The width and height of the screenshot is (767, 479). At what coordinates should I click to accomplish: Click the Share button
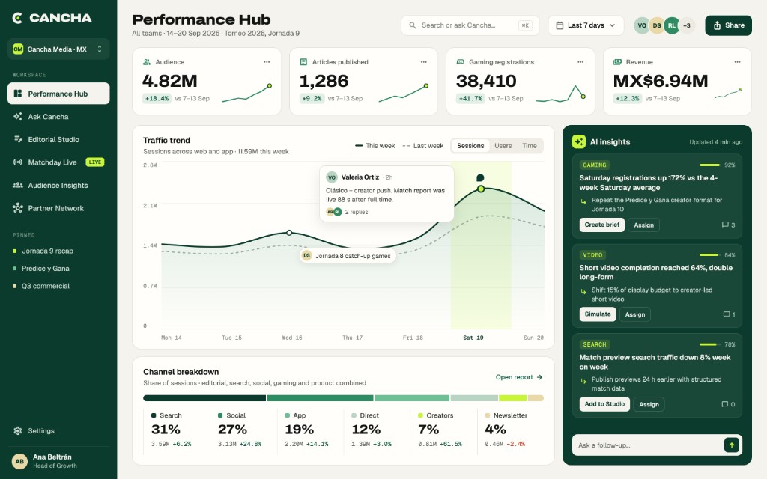pyautogui.click(x=728, y=25)
